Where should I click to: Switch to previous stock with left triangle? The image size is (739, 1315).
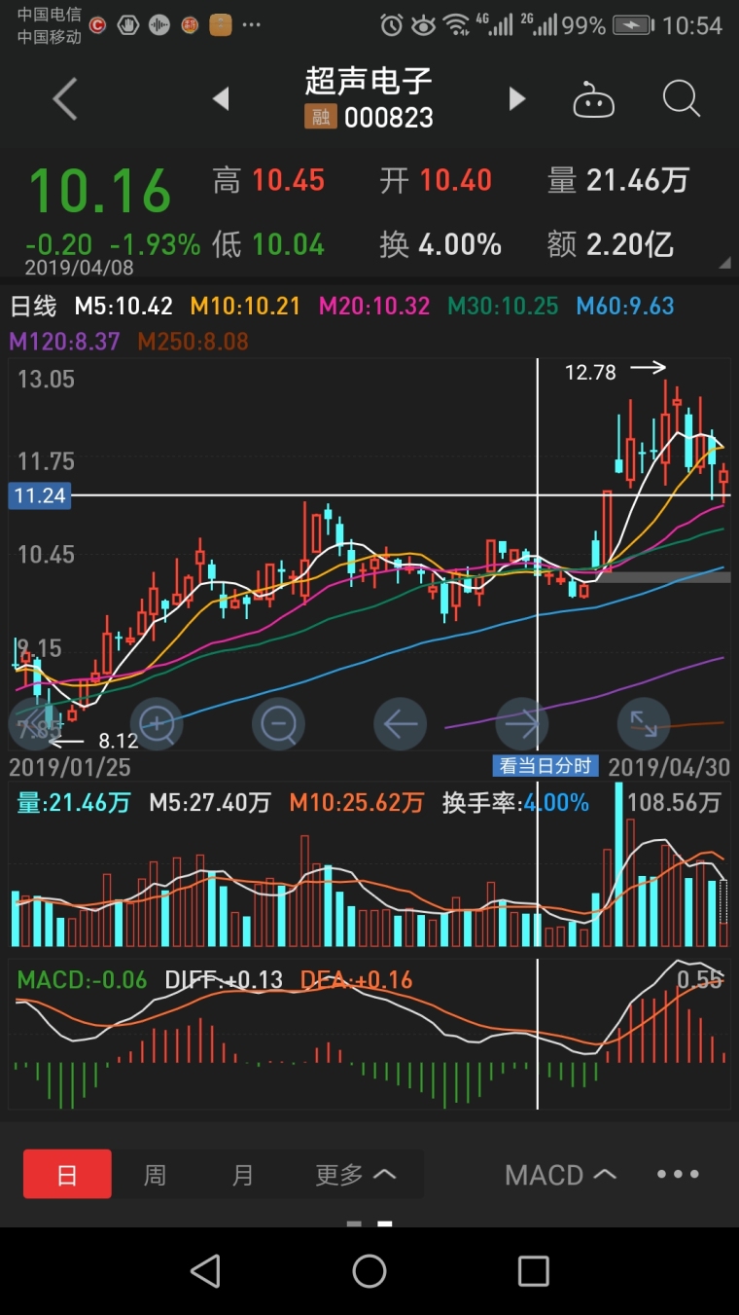click(x=221, y=99)
